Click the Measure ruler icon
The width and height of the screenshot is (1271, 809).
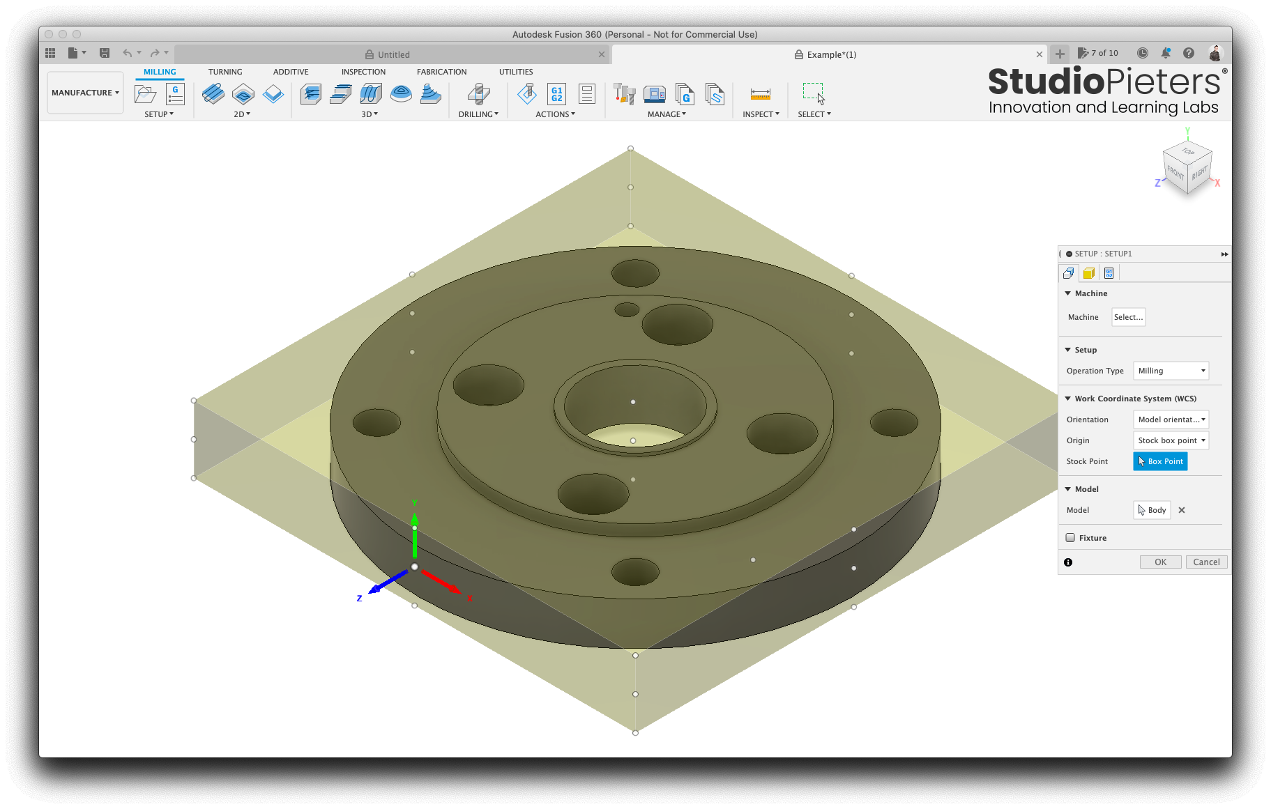[x=761, y=94]
